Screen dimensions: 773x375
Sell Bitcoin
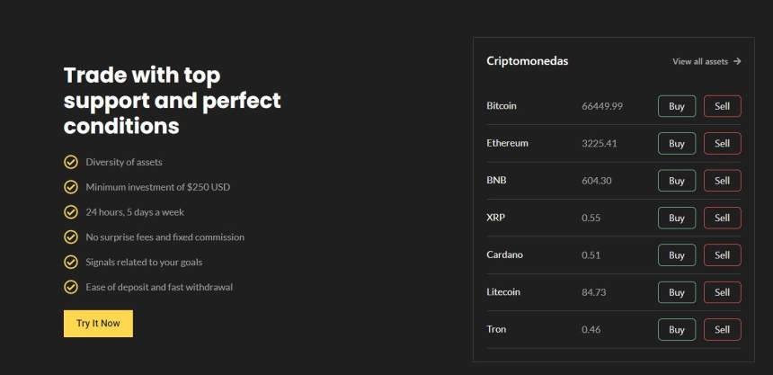point(722,106)
